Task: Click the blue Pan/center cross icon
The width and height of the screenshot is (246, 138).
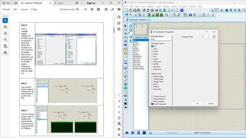Action: click(227, 10)
